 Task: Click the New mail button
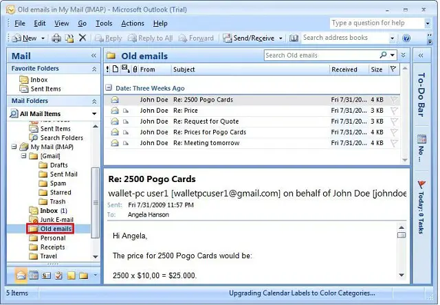[25, 38]
